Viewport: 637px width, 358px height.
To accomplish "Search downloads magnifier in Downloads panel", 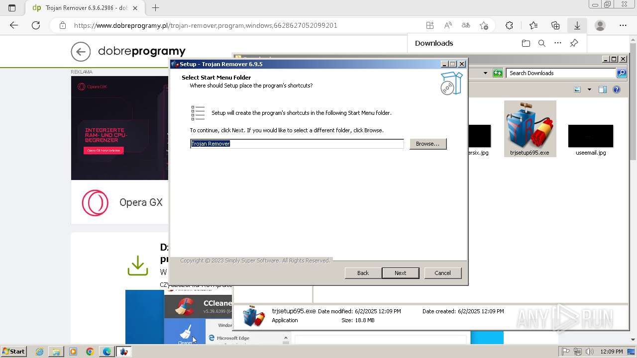I will 542,43.
